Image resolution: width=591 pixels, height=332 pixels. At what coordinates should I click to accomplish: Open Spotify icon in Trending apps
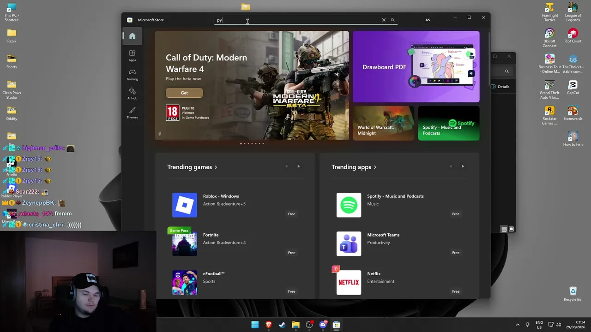tap(349, 205)
